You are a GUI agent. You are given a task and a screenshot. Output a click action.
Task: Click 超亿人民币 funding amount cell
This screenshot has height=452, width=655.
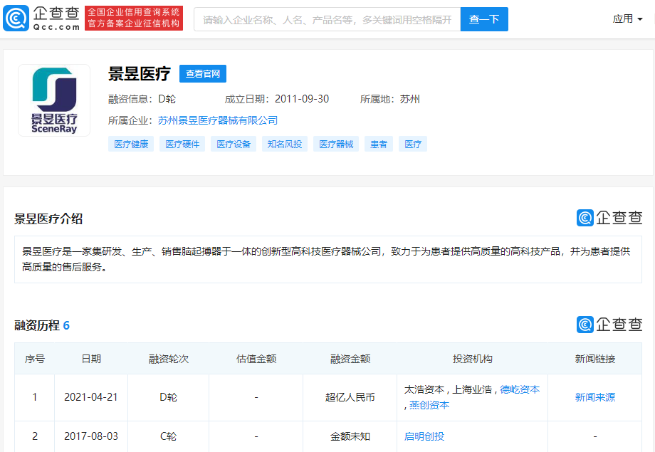pos(350,397)
